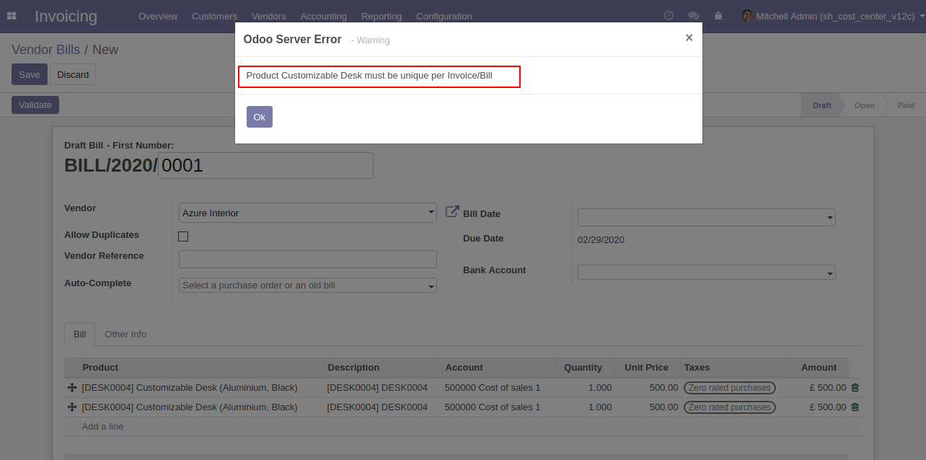Open the Bill Date dropdown
The height and width of the screenshot is (460, 926).
[707, 217]
